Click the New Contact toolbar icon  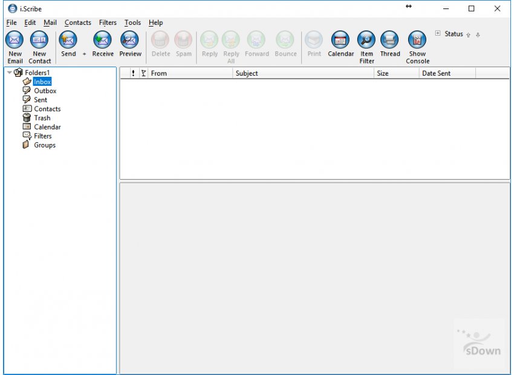[x=39, y=40]
